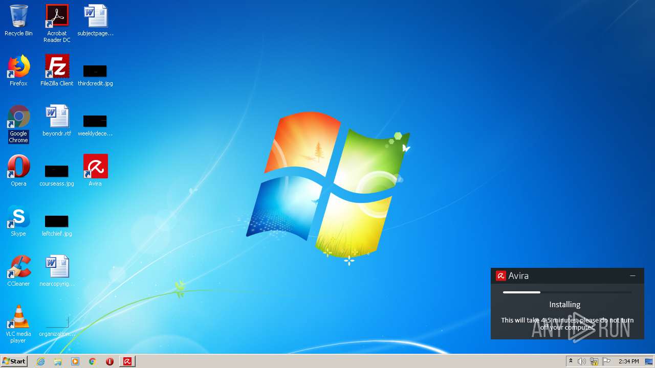This screenshot has width=655, height=368.
Task: Open the volume speaker tray icon
Action: coord(582,361)
